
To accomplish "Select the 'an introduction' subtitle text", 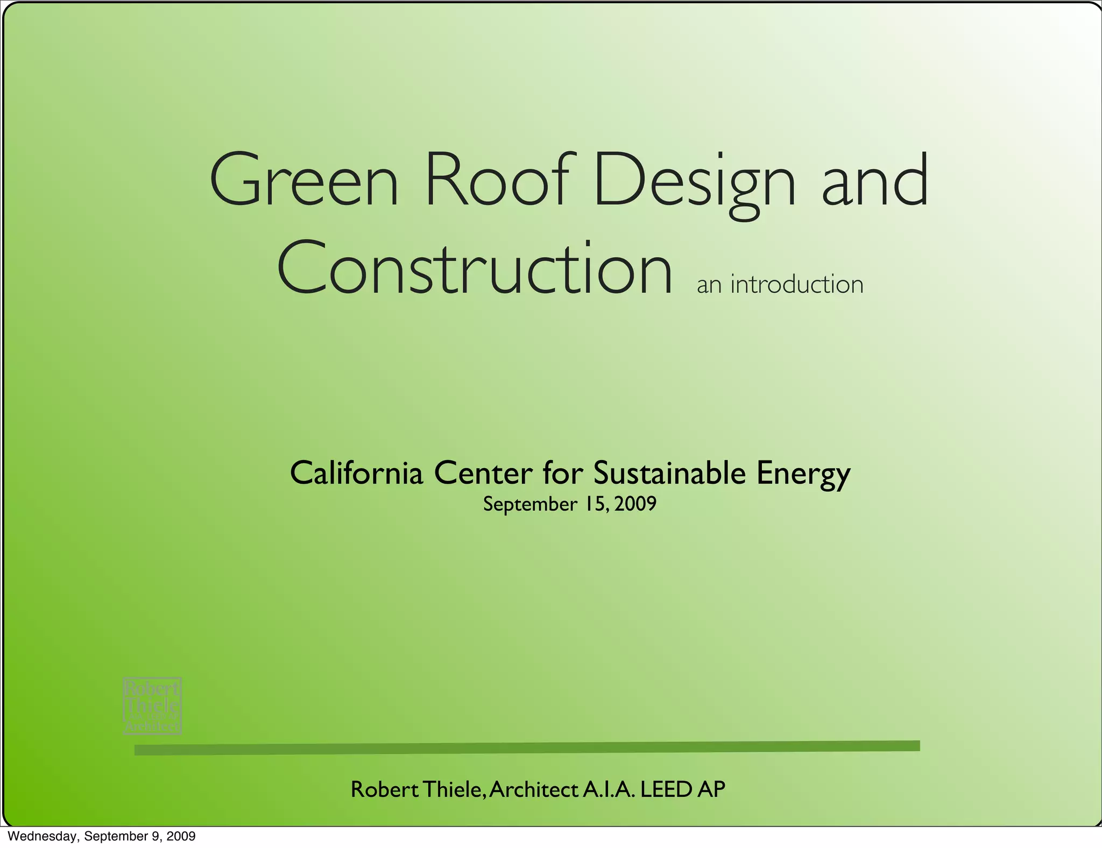I will click(780, 285).
